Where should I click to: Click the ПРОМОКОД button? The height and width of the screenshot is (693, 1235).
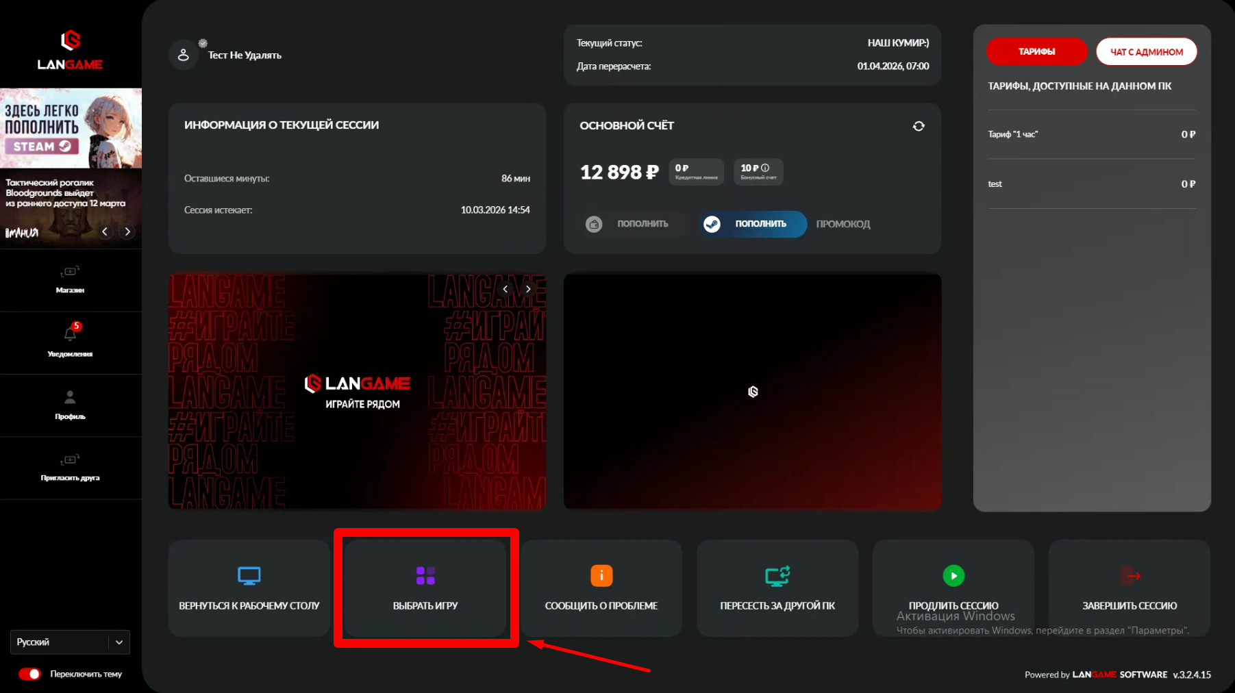pyautogui.click(x=843, y=224)
